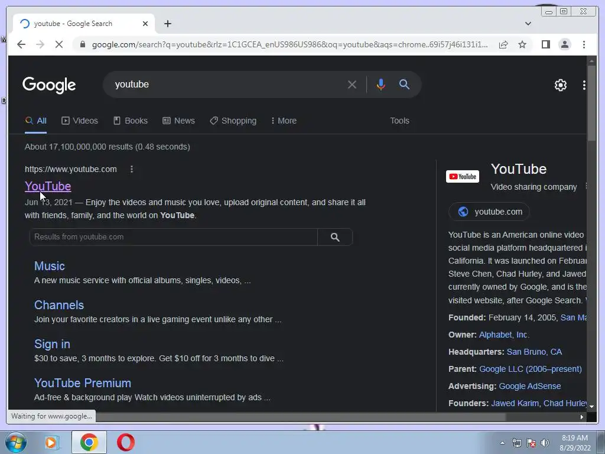Open the Google apps dots at top right
605x454 pixels.
pos(584,85)
